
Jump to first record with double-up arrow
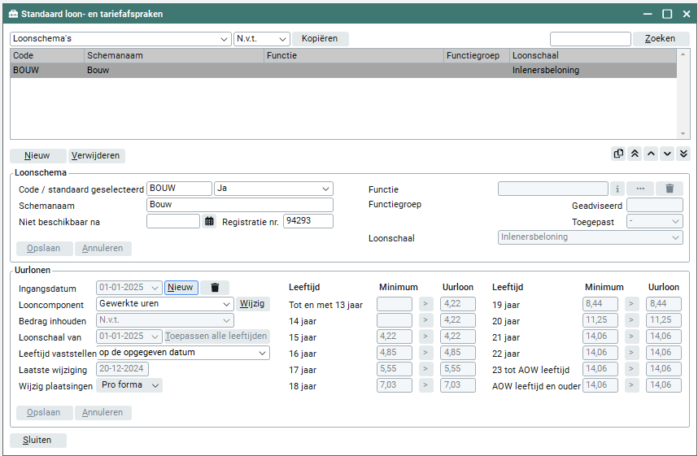click(635, 154)
